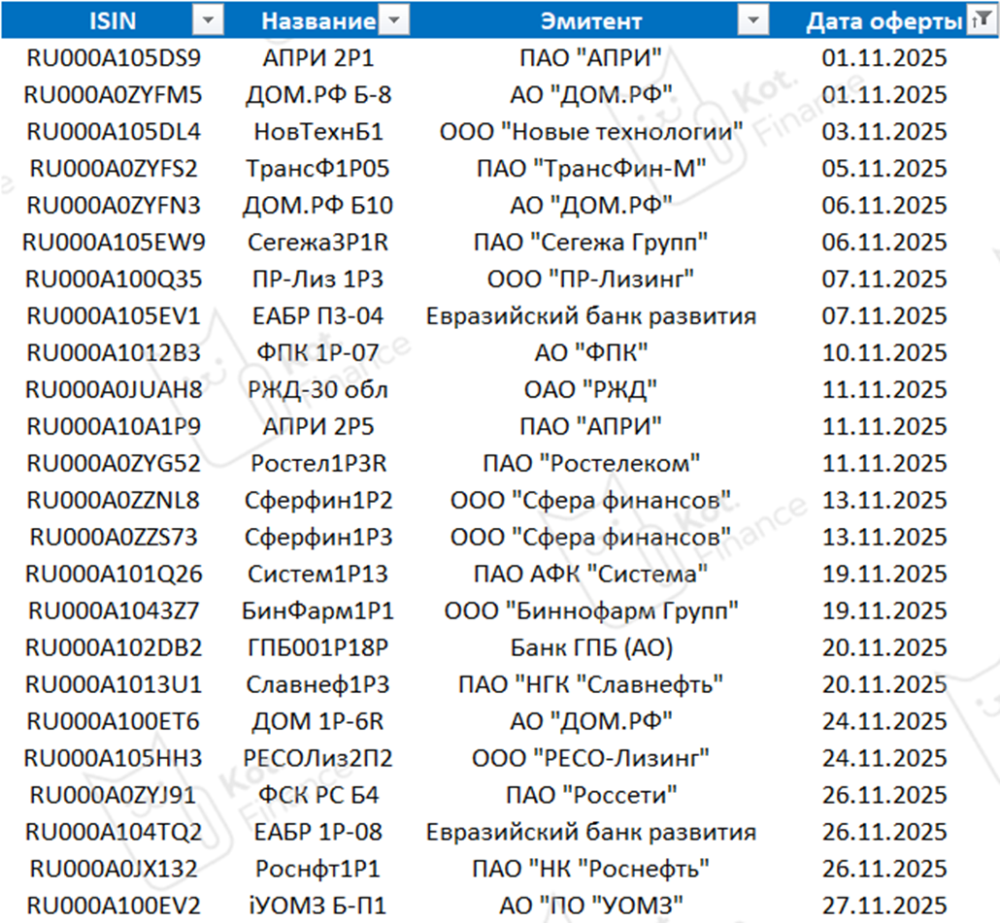
Task: Open the Название column filter dropdown
Action: [394, 21]
